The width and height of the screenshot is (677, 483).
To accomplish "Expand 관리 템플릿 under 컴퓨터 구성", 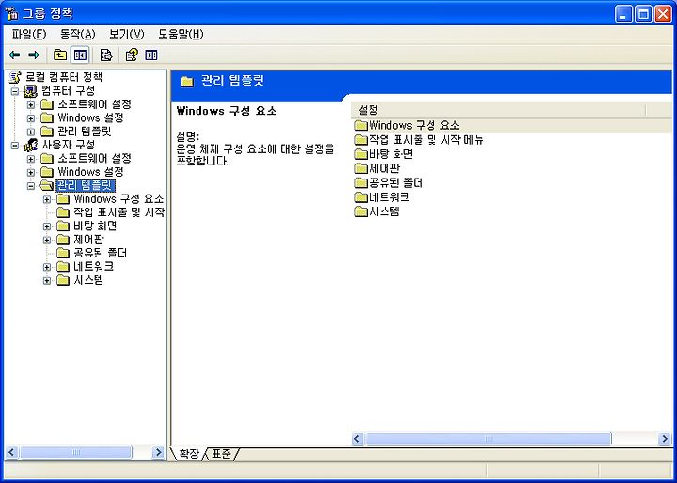I will tap(31, 132).
